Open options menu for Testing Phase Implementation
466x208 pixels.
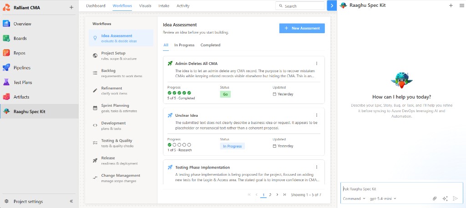tap(317, 167)
